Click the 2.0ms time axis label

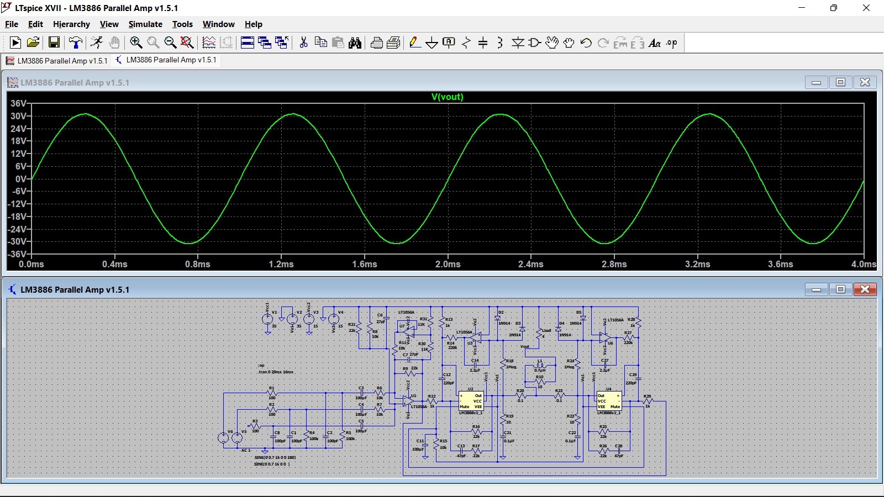(448, 264)
